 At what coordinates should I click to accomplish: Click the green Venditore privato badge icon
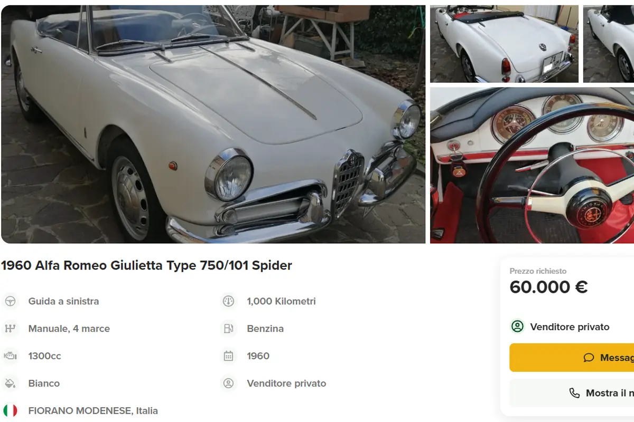pyautogui.click(x=517, y=327)
